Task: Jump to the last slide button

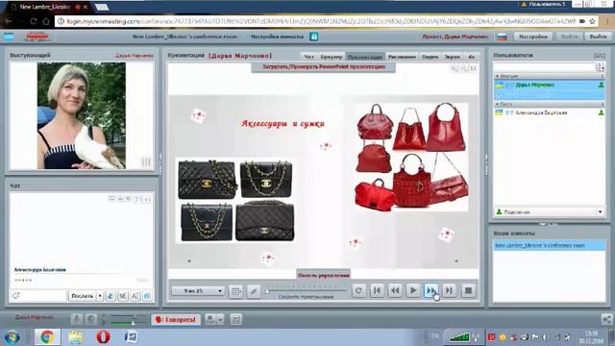Action: (x=449, y=290)
